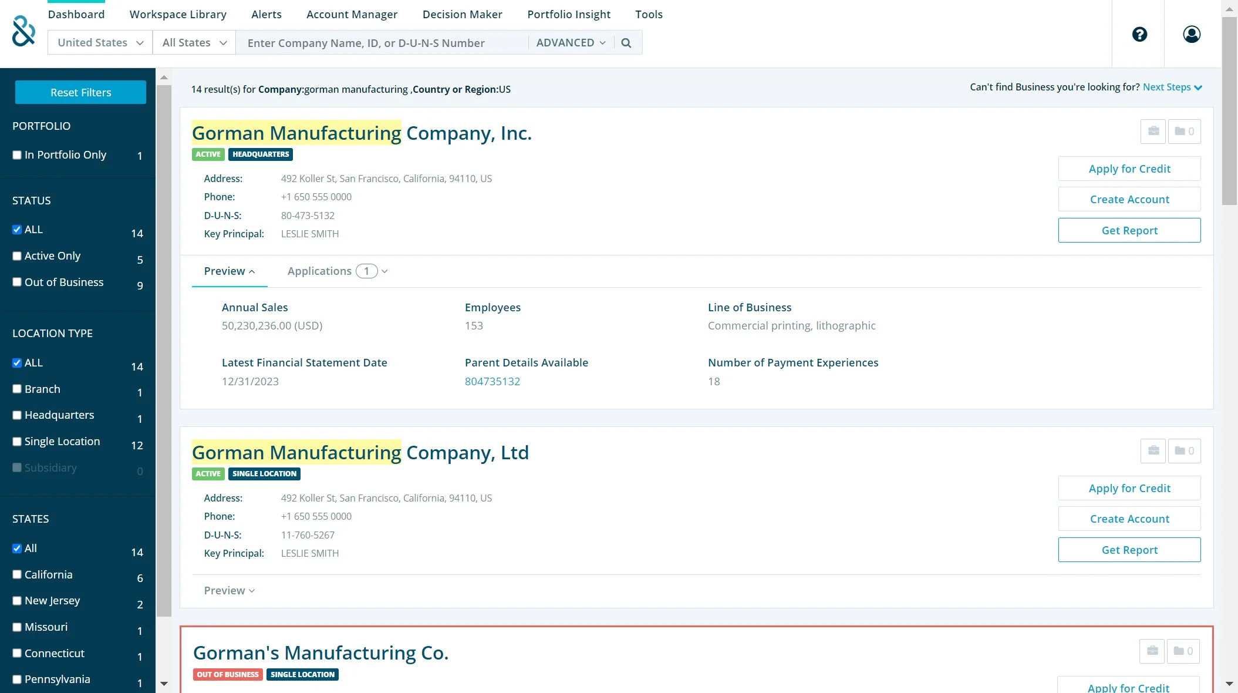Open parent D-U-N-S link 804735132
Image resolution: width=1238 pixels, height=693 pixels.
pos(492,381)
